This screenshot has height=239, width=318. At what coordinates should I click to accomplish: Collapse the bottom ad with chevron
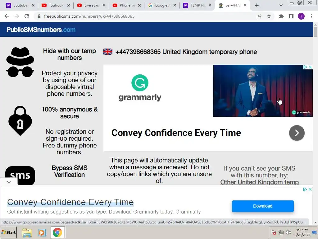[x=8, y=182]
